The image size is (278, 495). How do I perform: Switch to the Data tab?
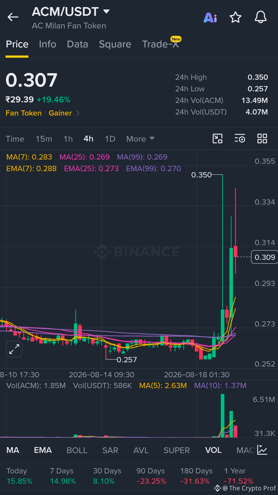point(77,44)
